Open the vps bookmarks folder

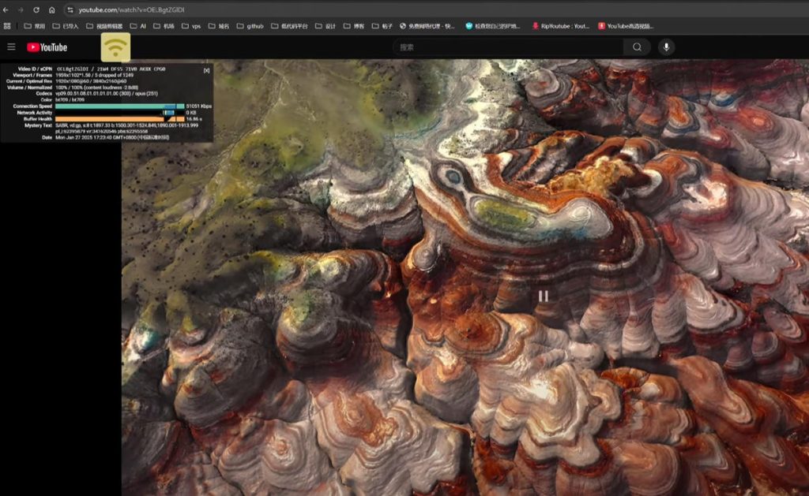point(191,26)
